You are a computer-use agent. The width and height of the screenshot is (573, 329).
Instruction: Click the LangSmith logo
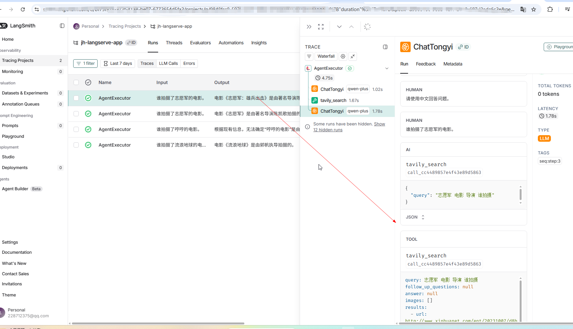point(18,26)
